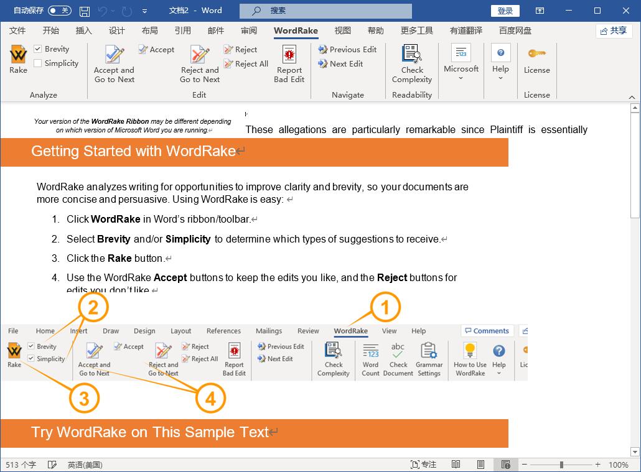The width and height of the screenshot is (641, 472).
Task: Click the zoom in plus button
Action: click(597, 465)
